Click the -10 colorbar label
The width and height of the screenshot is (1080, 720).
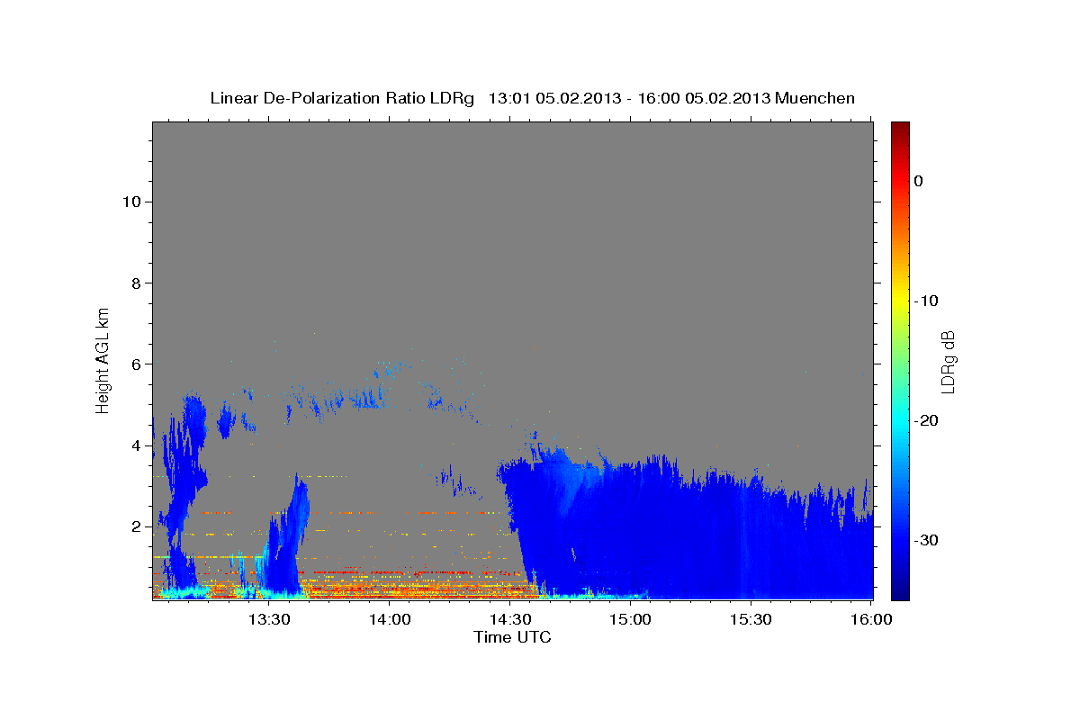tap(927, 301)
